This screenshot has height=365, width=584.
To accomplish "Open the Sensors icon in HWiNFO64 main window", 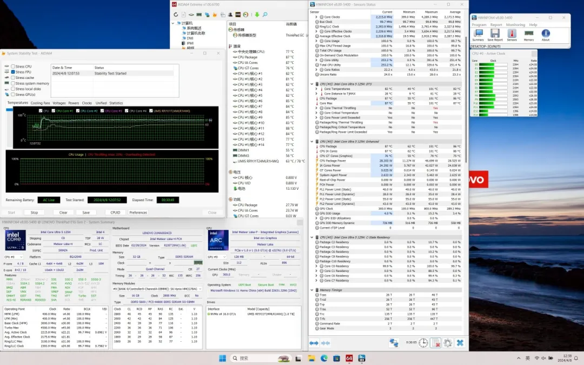I will (x=512, y=35).
